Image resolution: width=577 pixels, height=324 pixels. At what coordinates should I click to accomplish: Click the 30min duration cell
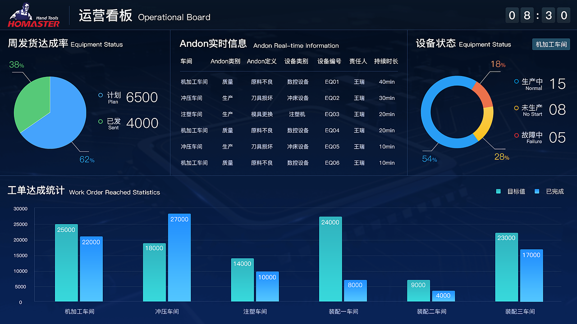pyautogui.click(x=387, y=98)
